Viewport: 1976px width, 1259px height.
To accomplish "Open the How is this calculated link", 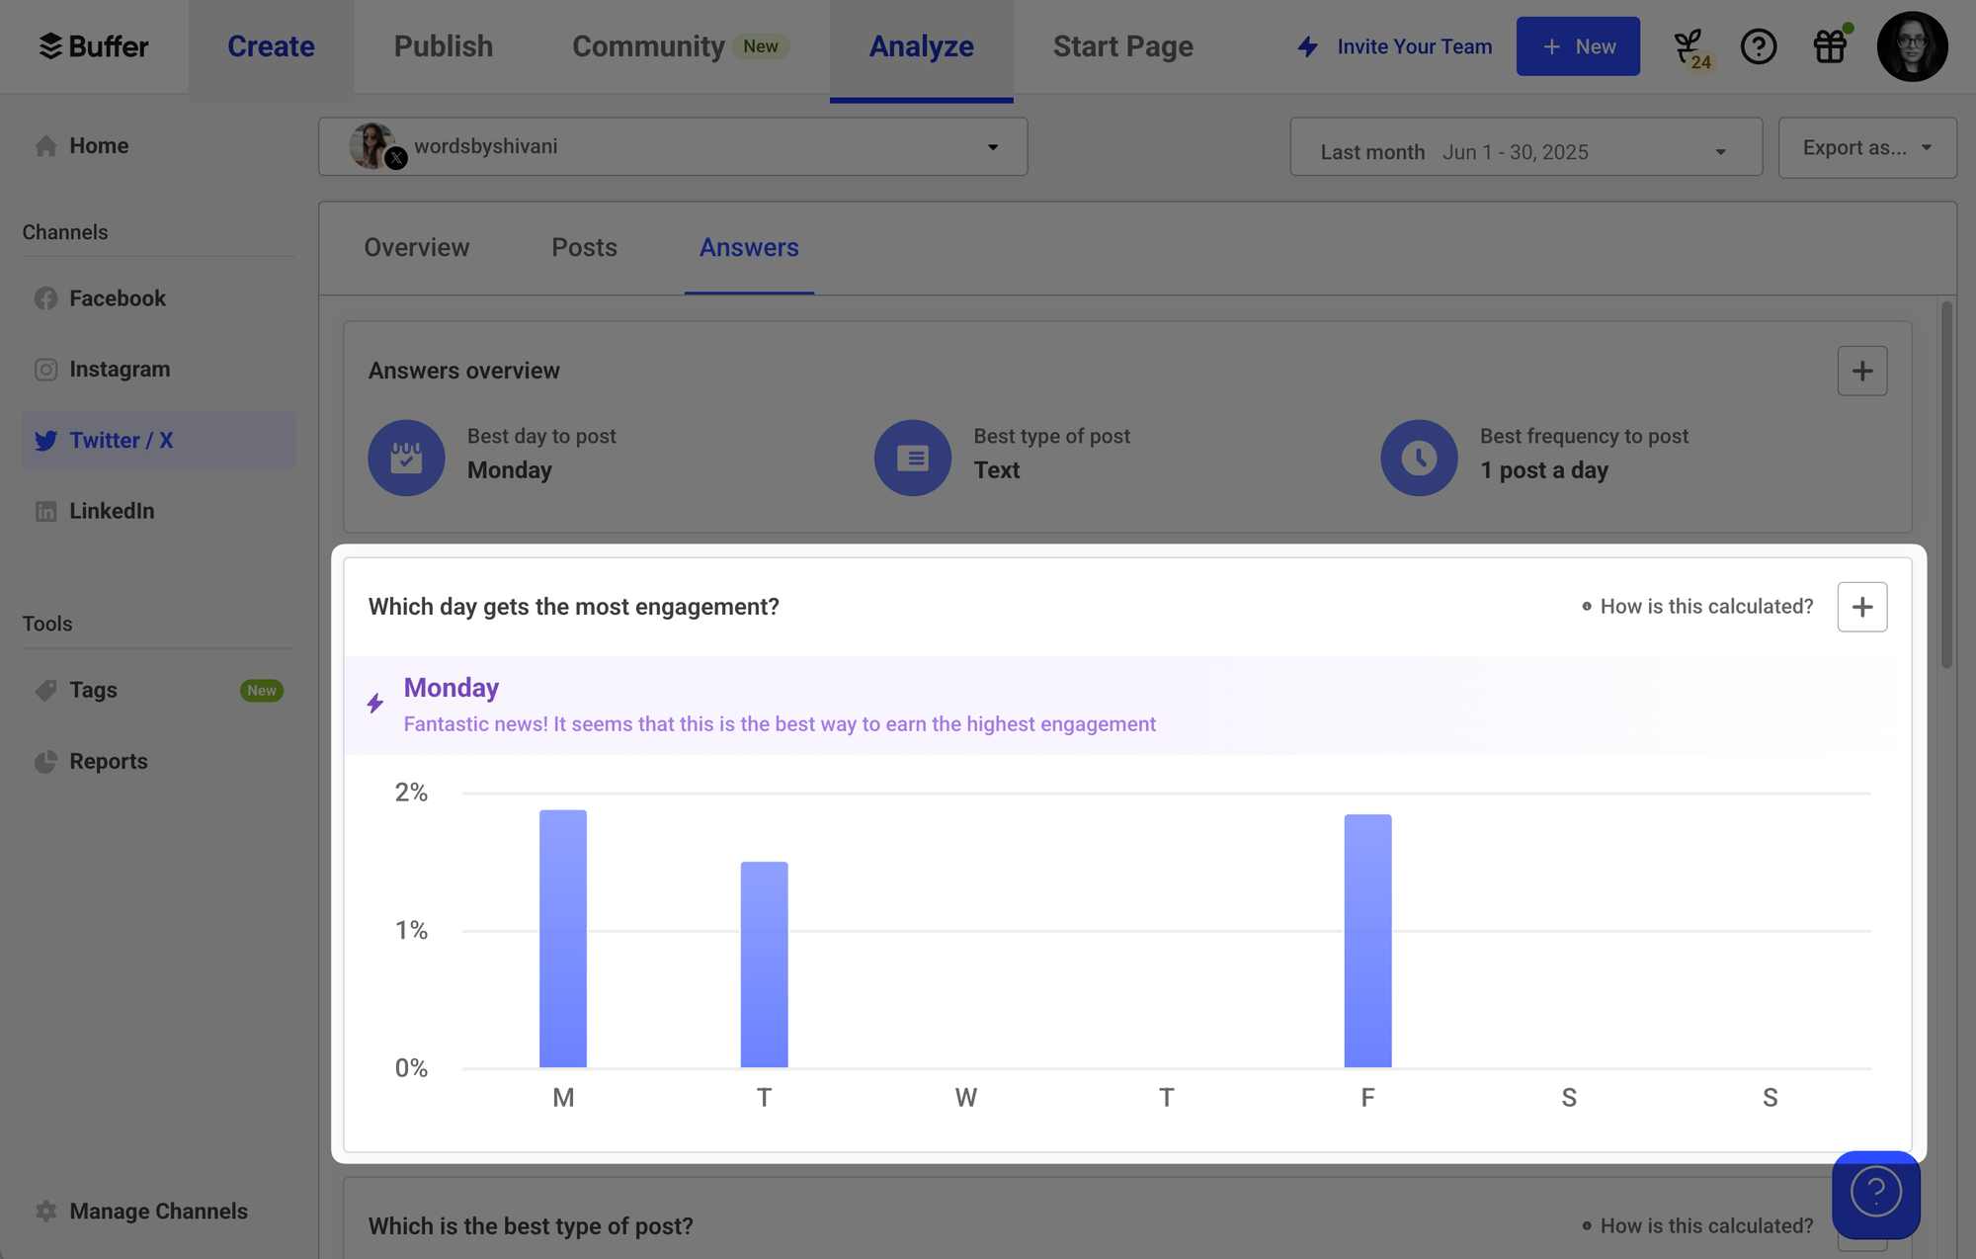I will click(1706, 606).
